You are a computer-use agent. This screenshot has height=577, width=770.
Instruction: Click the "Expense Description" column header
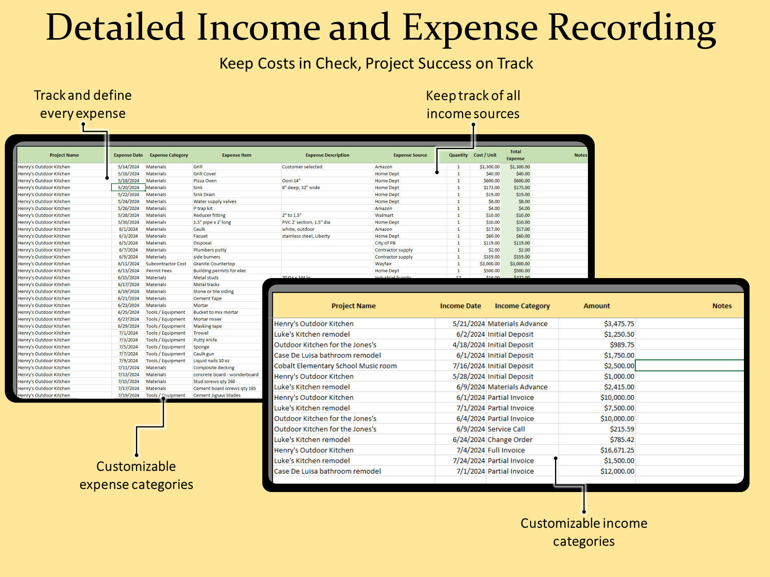point(327,155)
